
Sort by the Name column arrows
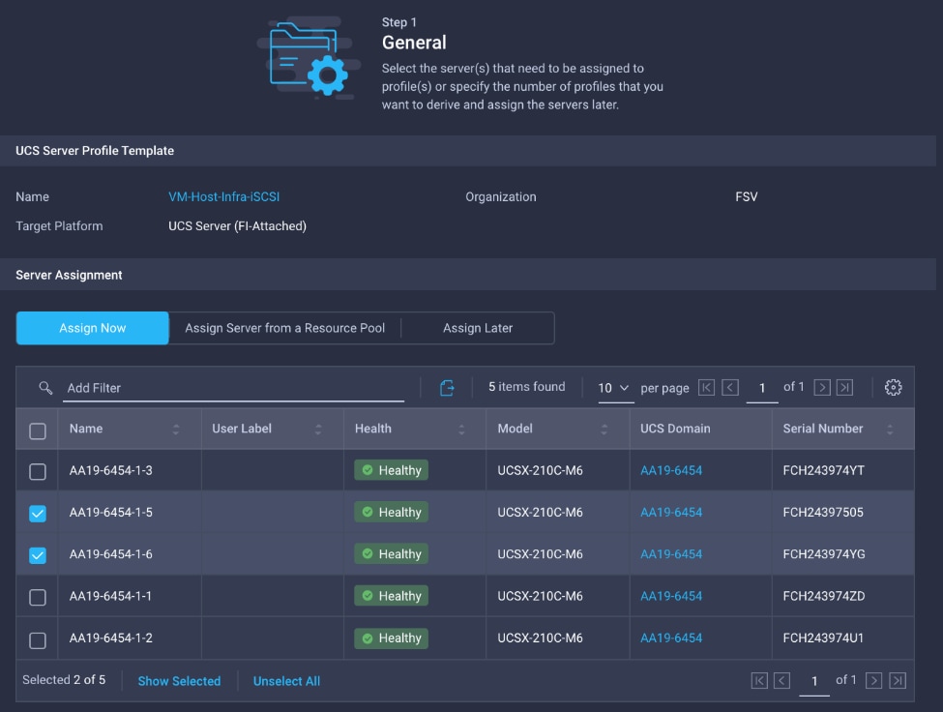(176, 430)
